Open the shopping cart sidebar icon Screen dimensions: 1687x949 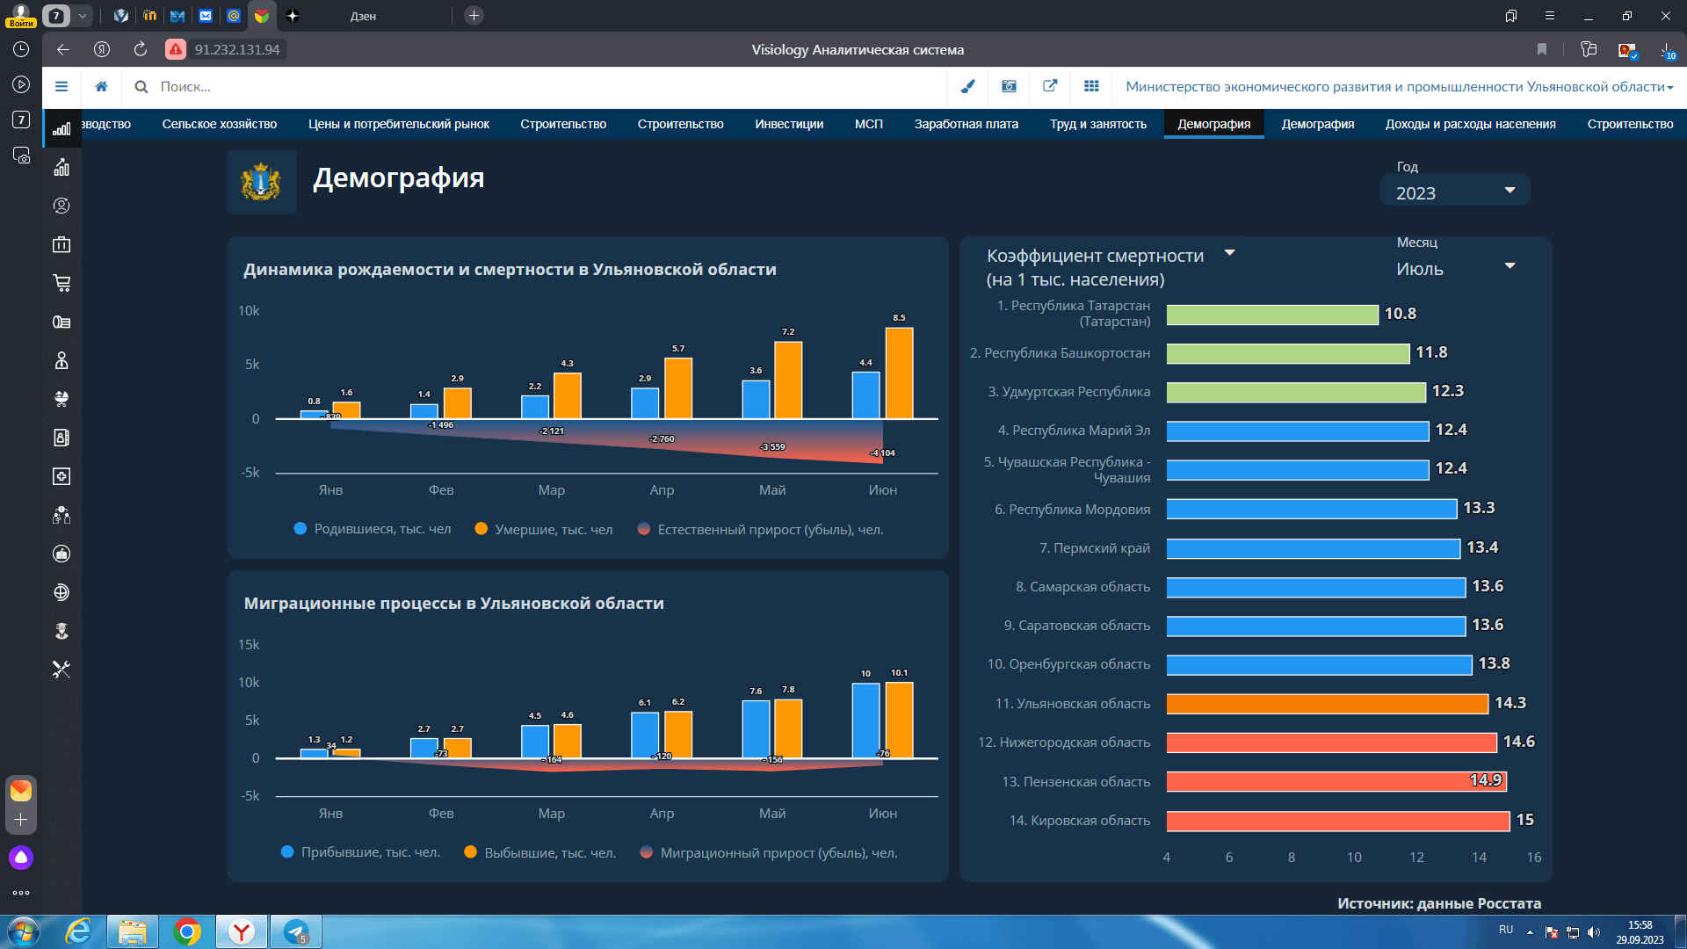tap(62, 283)
